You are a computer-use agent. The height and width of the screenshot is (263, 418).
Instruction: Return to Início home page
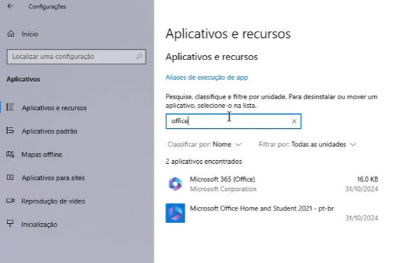[x=30, y=34]
